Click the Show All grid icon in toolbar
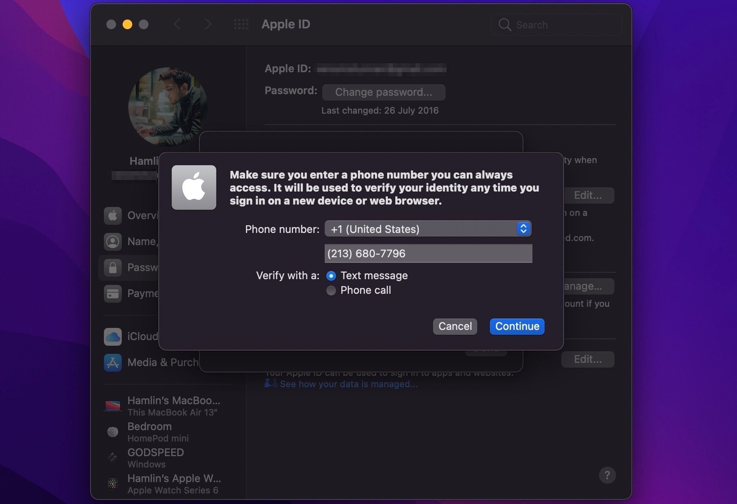The height and width of the screenshot is (504, 737). [x=241, y=24]
